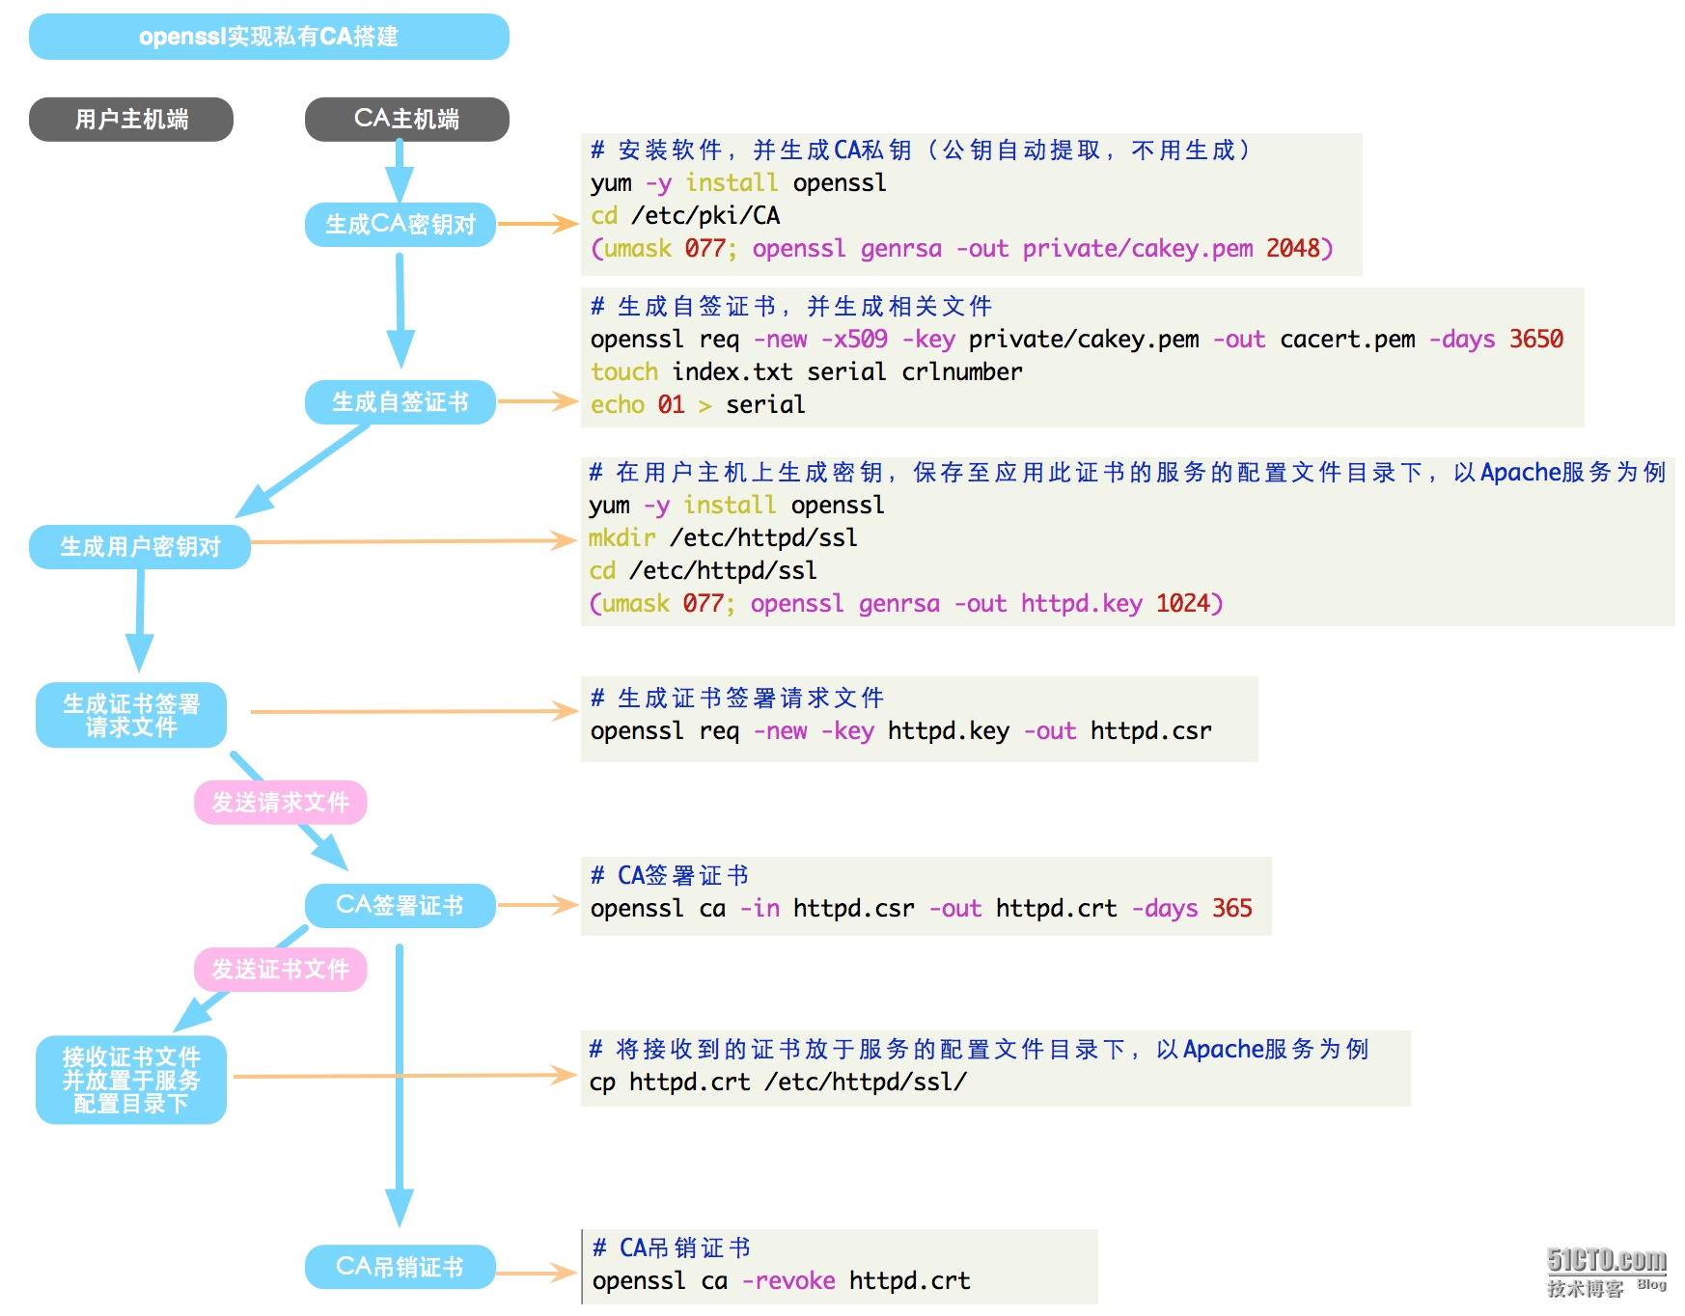Click the '生成CA密钥对' flowchart node
Screen dimensions: 1685x1316
coord(401,225)
